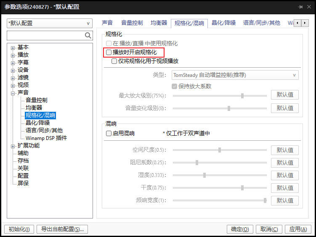
Task: Click the search magnifier icon
Action: [88, 36]
